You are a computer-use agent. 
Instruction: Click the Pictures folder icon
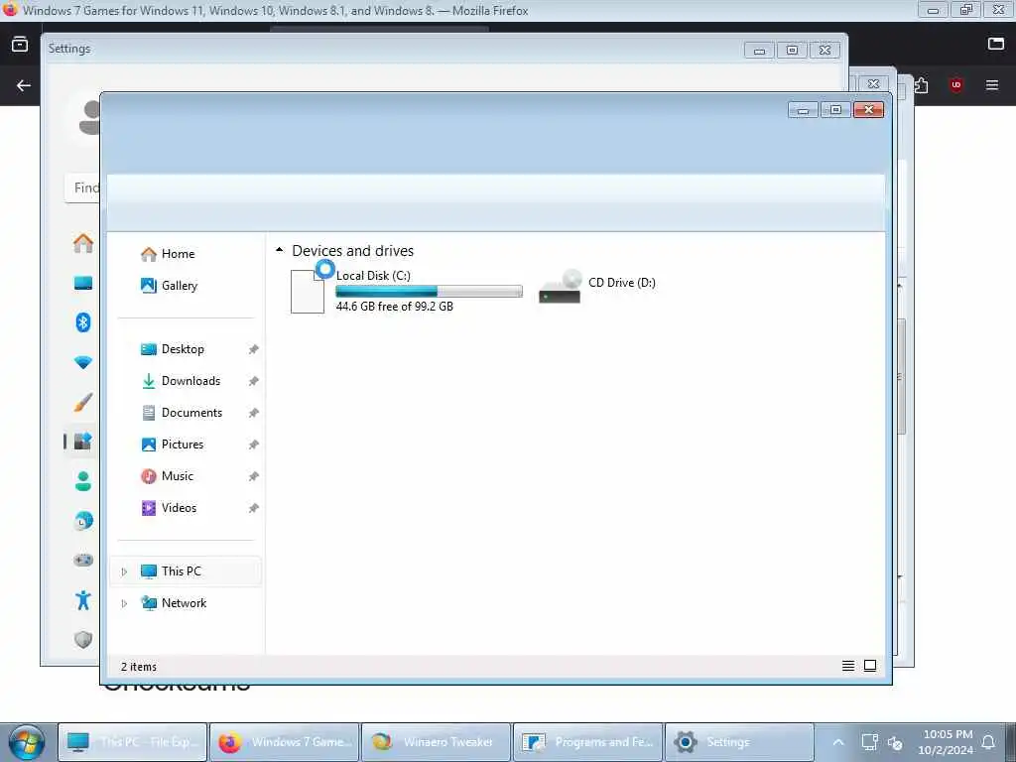click(149, 444)
